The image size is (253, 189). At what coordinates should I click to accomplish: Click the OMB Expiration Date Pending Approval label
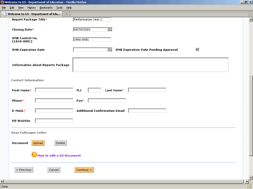(x=147, y=50)
